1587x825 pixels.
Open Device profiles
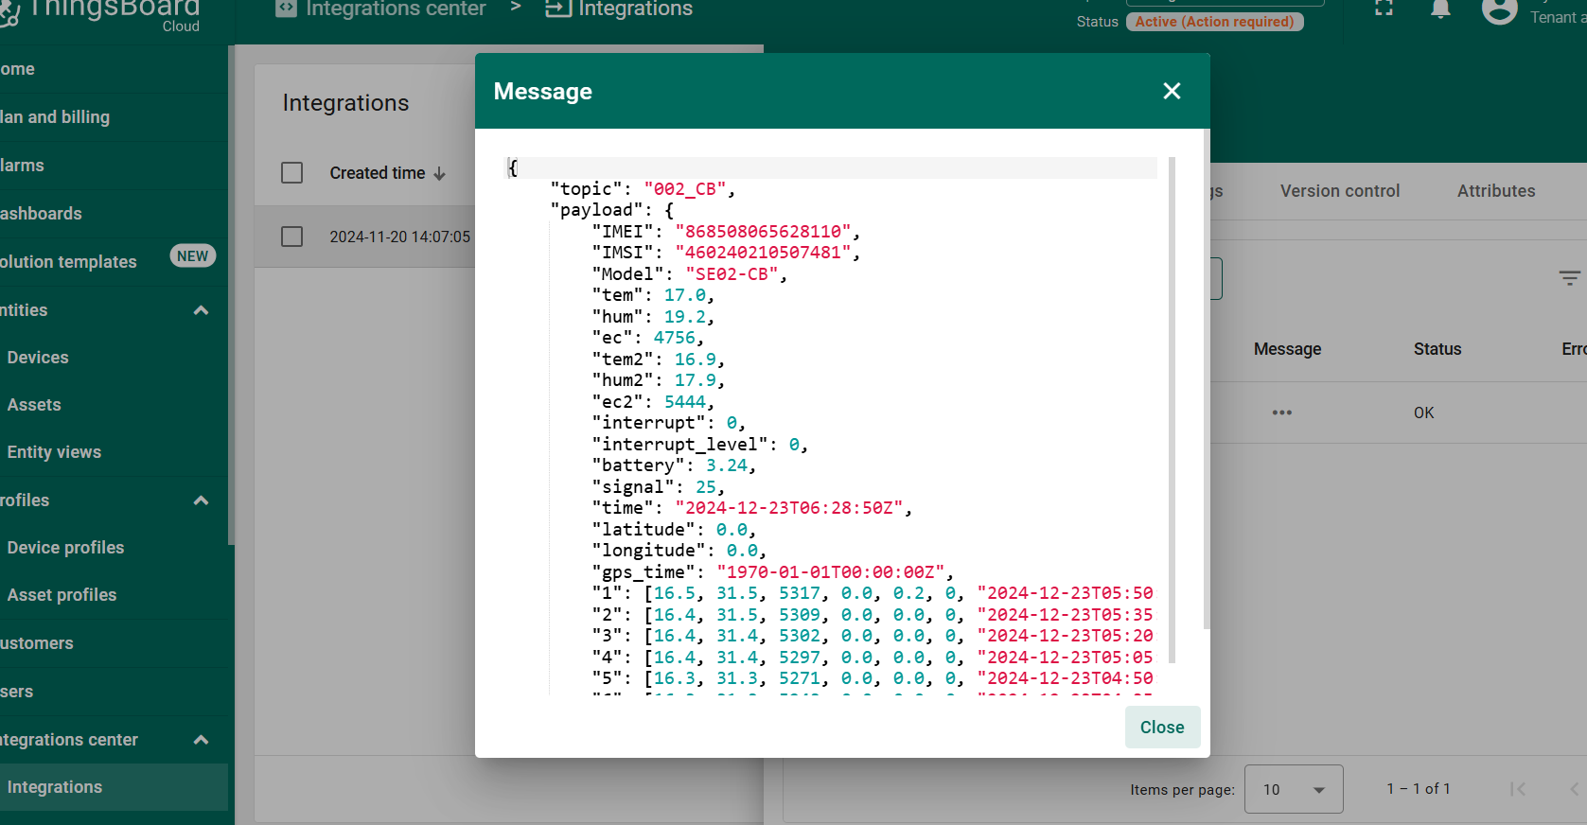114,548
